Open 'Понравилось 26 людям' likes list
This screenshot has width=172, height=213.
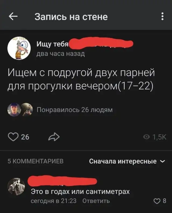click(75, 110)
